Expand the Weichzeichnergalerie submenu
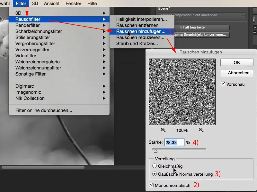 click(59, 62)
